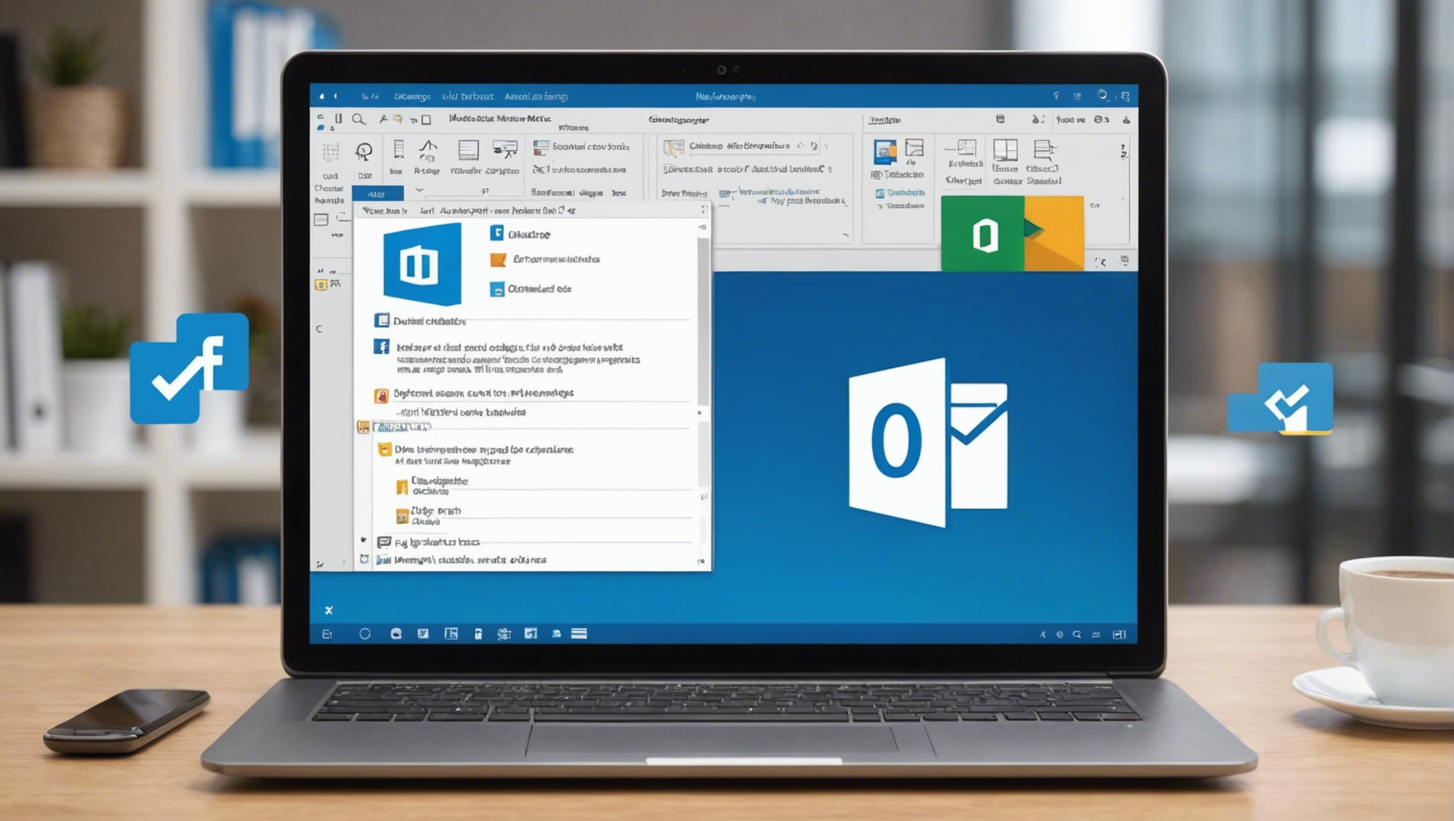Click the expand corner icon on popup header
Image resolution: width=1454 pixels, height=821 pixels.
703,210
